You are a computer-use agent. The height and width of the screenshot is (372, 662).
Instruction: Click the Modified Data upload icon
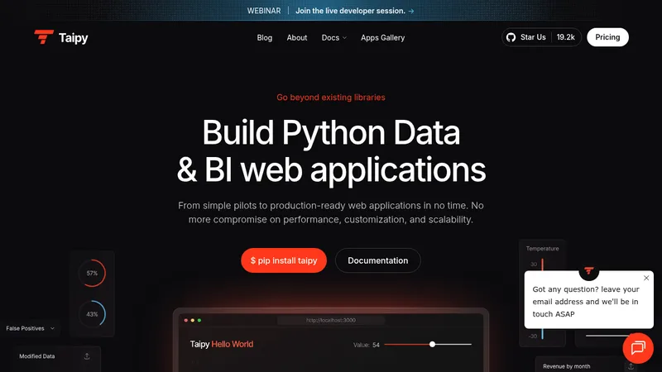[87, 356]
